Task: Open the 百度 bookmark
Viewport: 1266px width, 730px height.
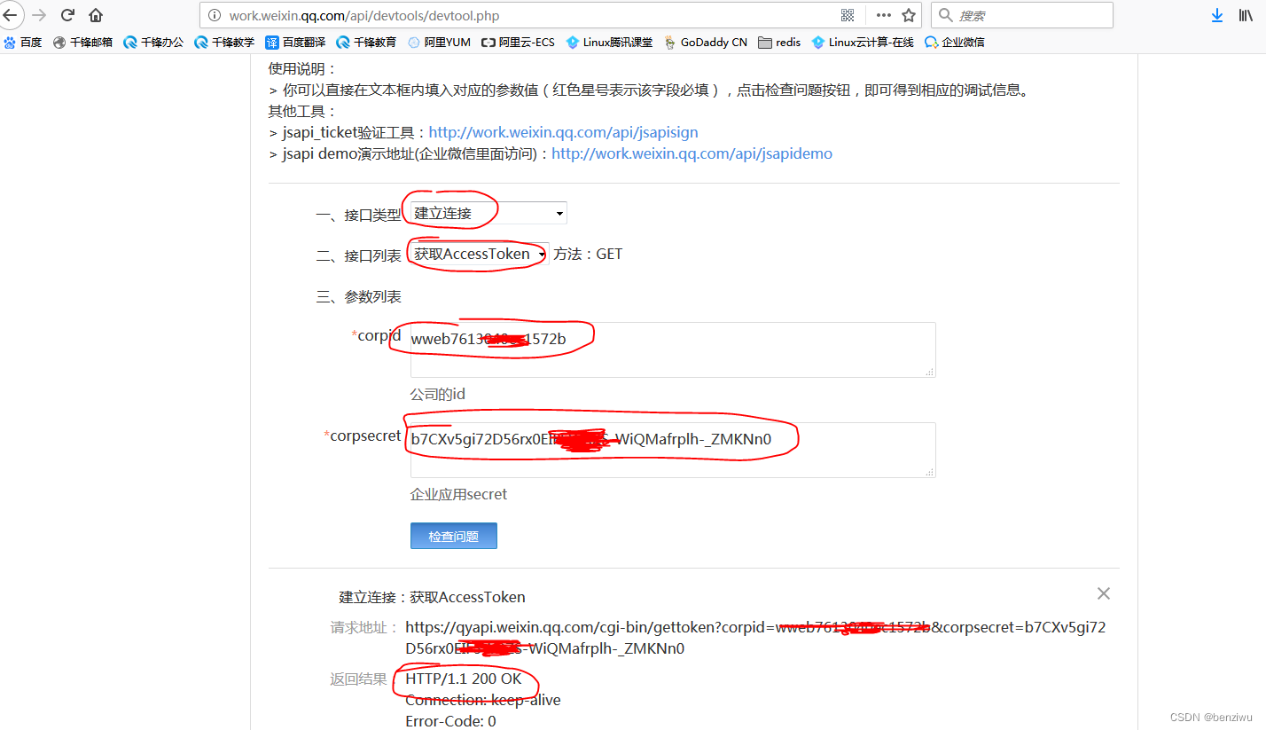Action: pos(23,42)
